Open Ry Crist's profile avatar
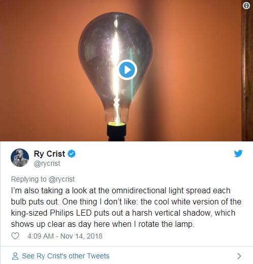This screenshot has width=253, height=264. pos(20,158)
